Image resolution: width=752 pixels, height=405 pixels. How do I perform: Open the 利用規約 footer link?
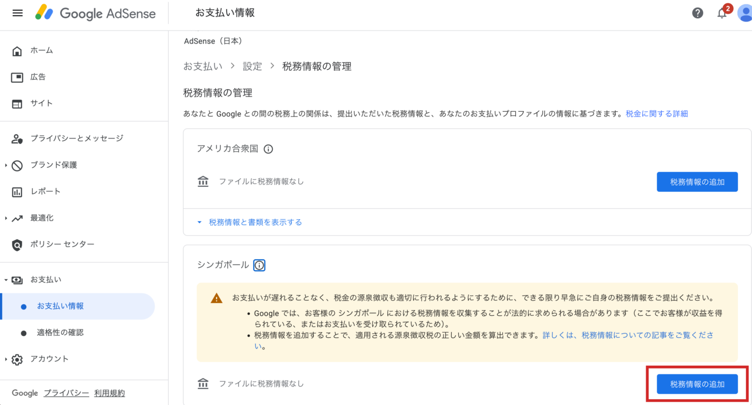tap(110, 393)
